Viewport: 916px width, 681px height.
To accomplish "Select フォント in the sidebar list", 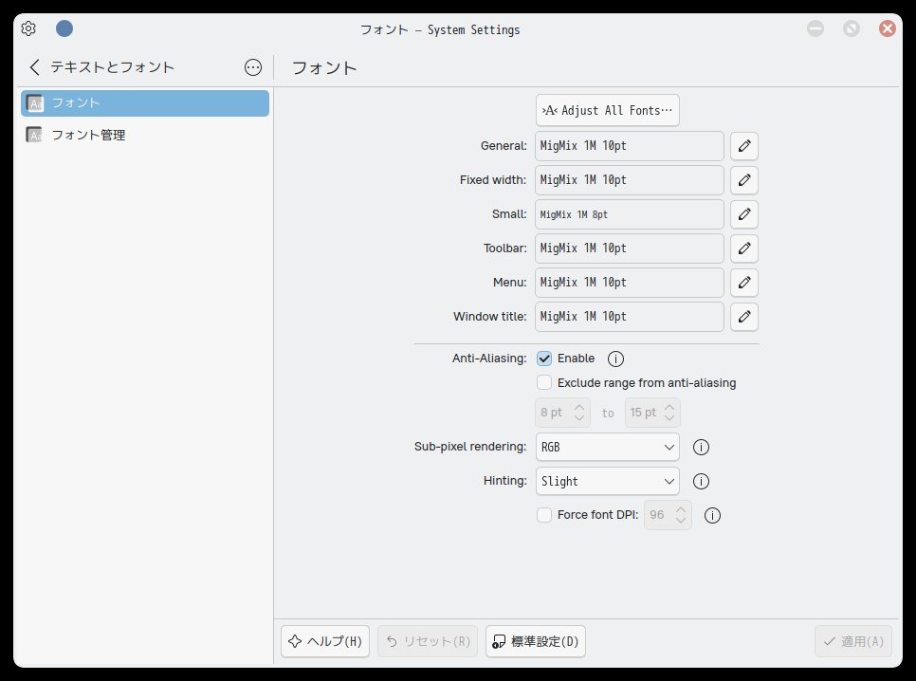I will point(144,102).
